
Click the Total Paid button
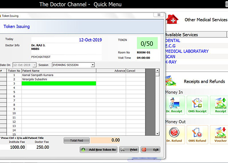pyautogui.click(x=77, y=140)
